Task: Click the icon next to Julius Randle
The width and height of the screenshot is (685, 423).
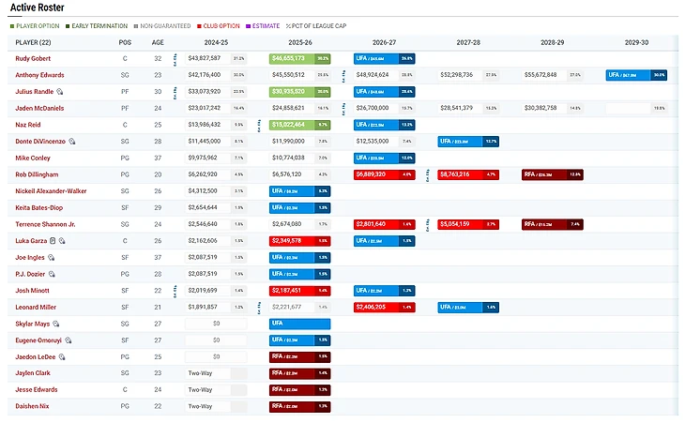Action: point(60,92)
